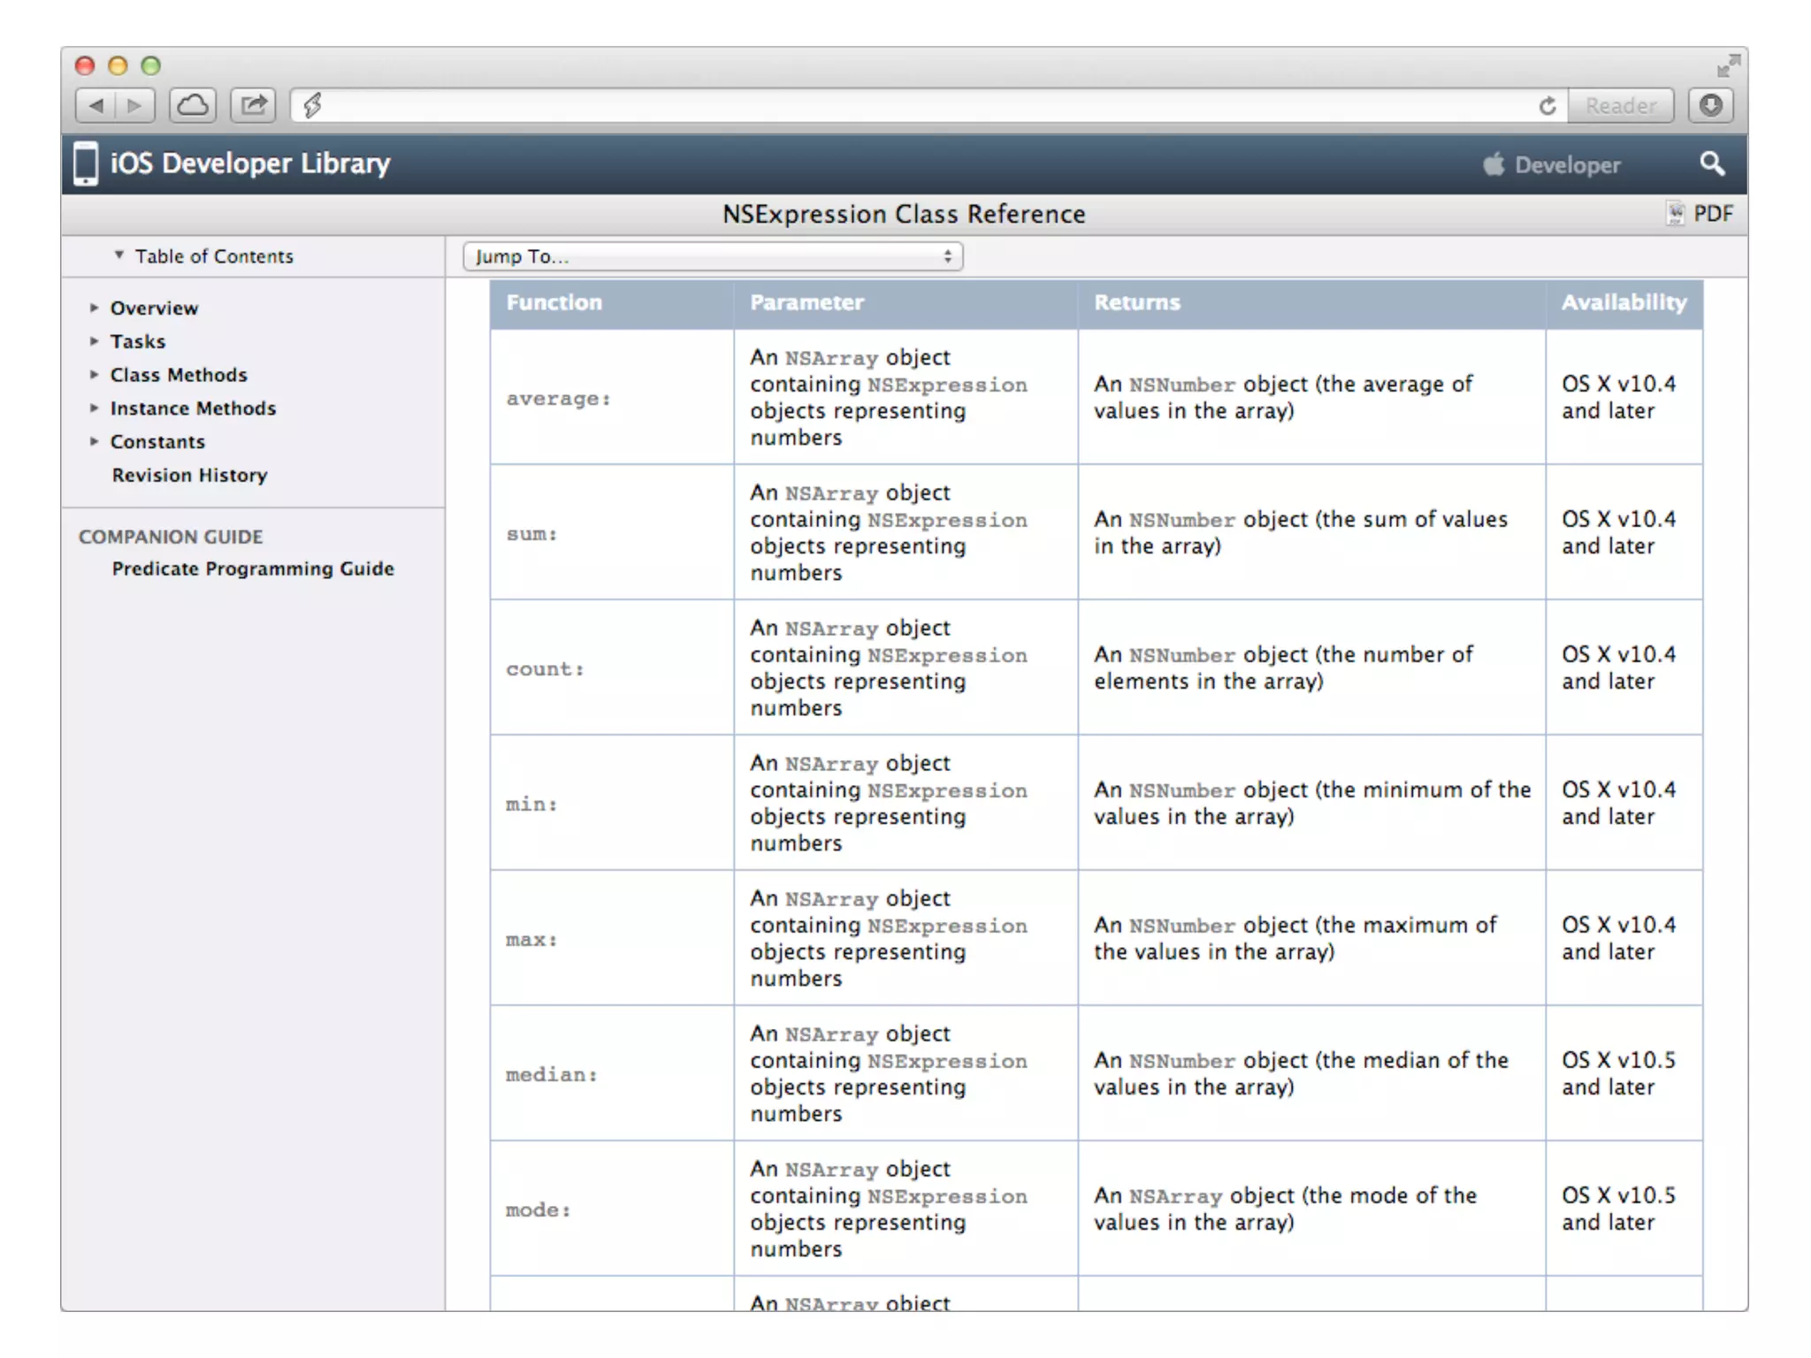
Task: Collapse the Table of Contents triangle
Action: [118, 256]
